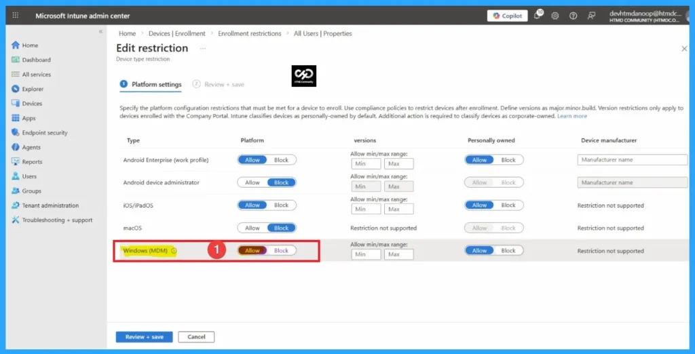Screen dimensions: 695x354
Task: Block personally owned iOS/iPadOS devices
Action: tap(508, 205)
